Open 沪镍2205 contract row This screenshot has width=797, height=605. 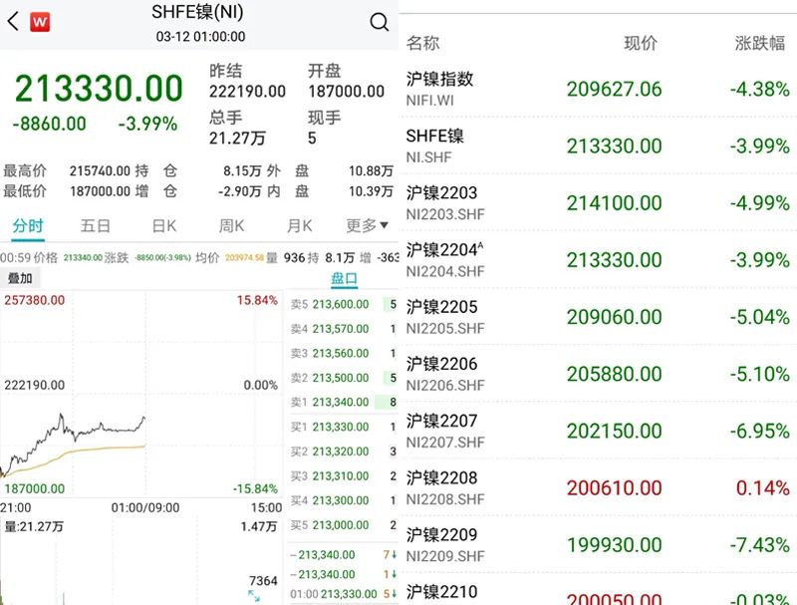598,317
